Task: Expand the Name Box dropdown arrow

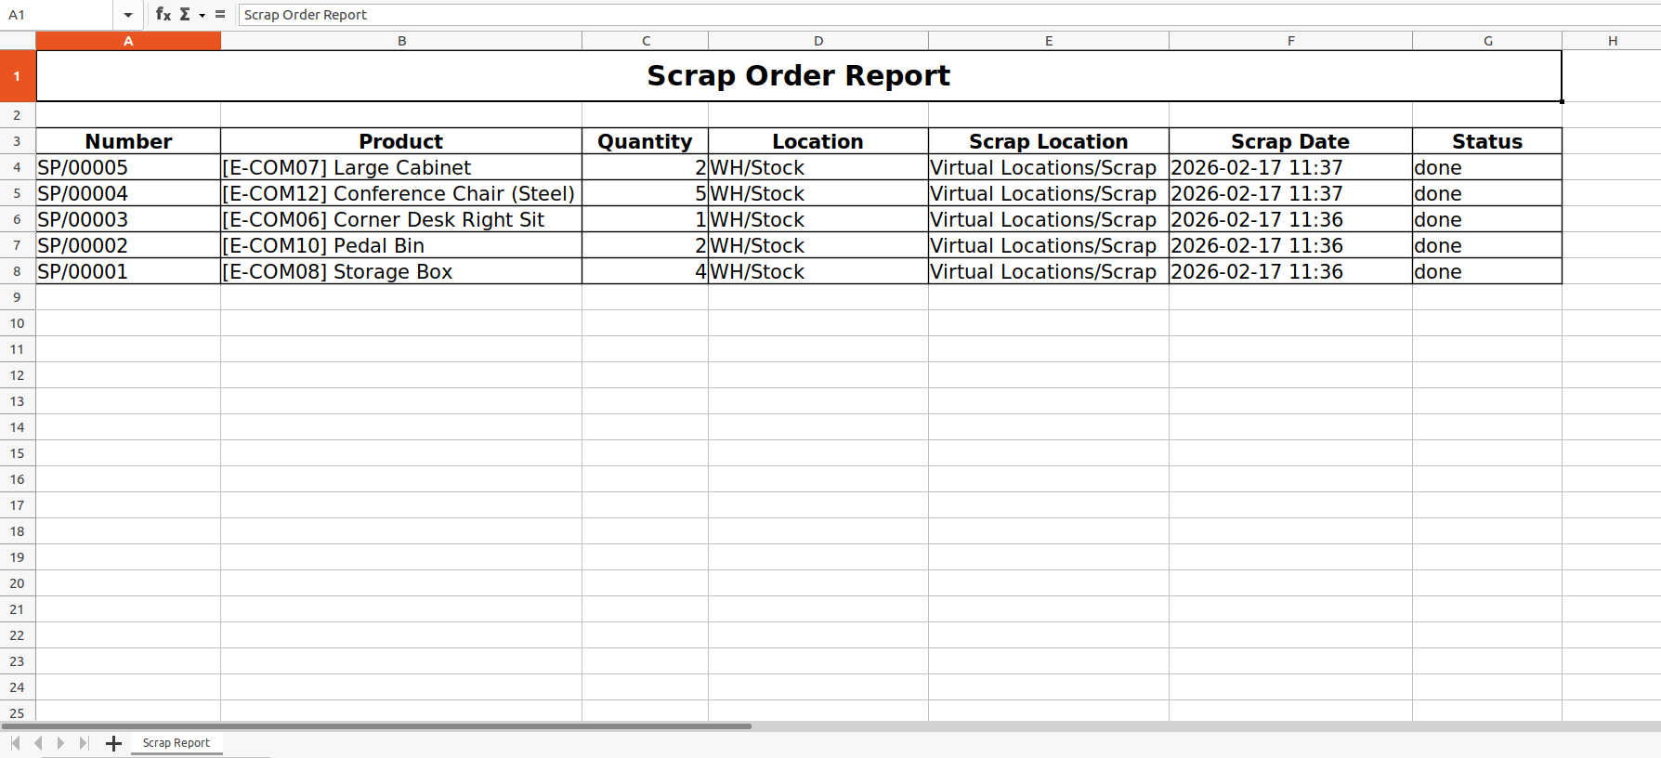Action: point(127,15)
